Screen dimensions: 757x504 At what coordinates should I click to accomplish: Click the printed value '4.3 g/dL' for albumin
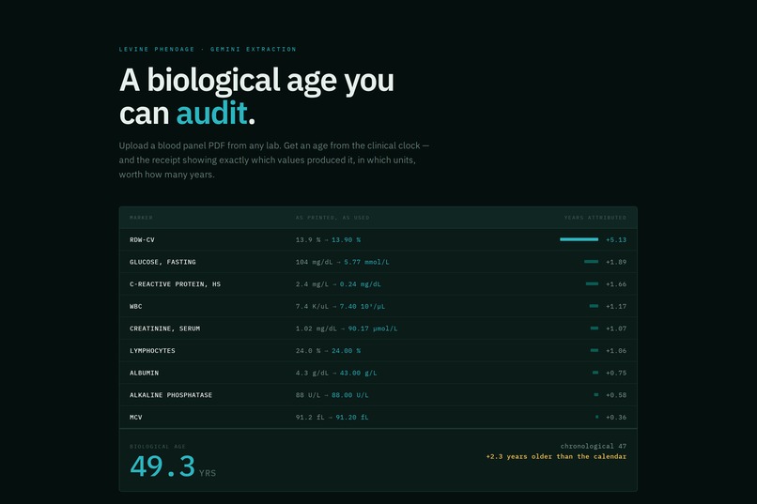pyautogui.click(x=313, y=373)
